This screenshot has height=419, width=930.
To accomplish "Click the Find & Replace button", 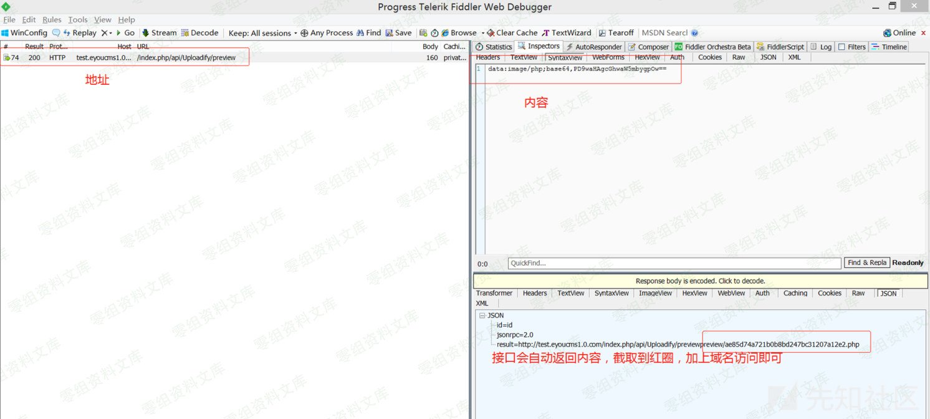I will (x=867, y=263).
